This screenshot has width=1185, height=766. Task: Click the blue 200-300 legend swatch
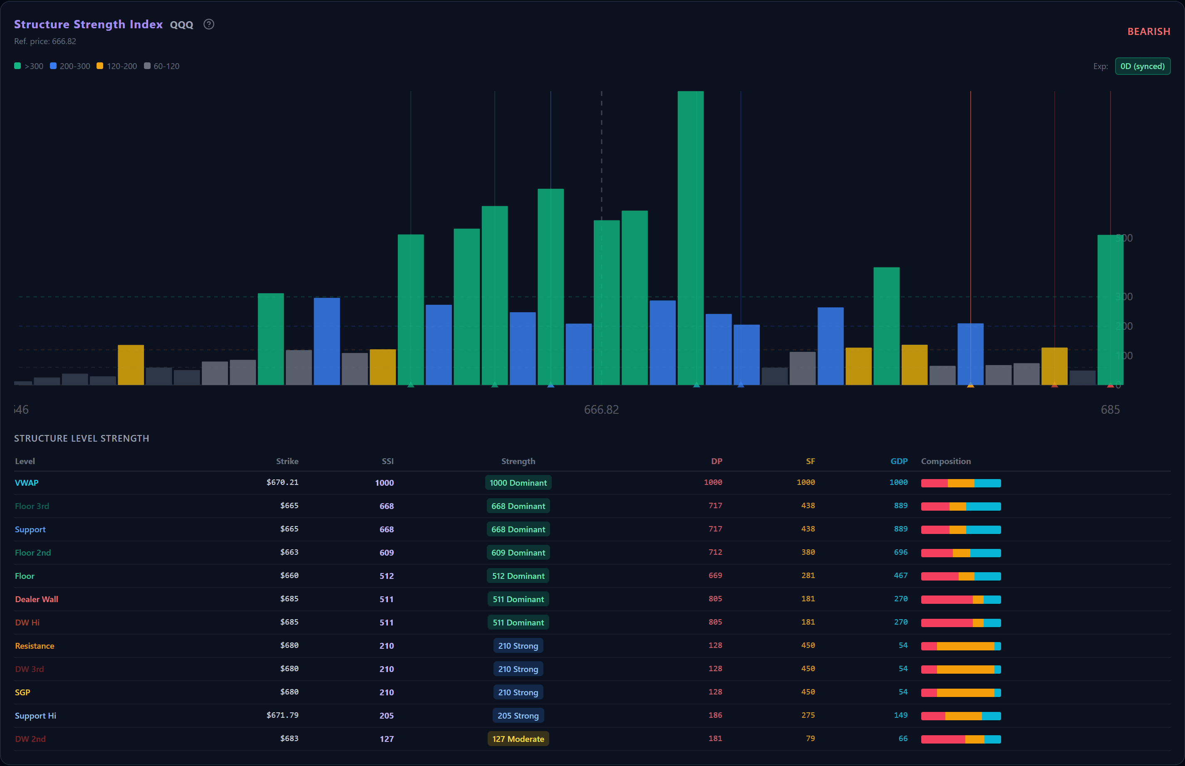click(x=53, y=66)
